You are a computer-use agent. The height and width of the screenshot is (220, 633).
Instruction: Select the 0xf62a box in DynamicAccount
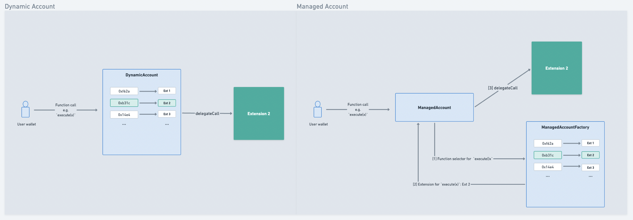(x=124, y=91)
